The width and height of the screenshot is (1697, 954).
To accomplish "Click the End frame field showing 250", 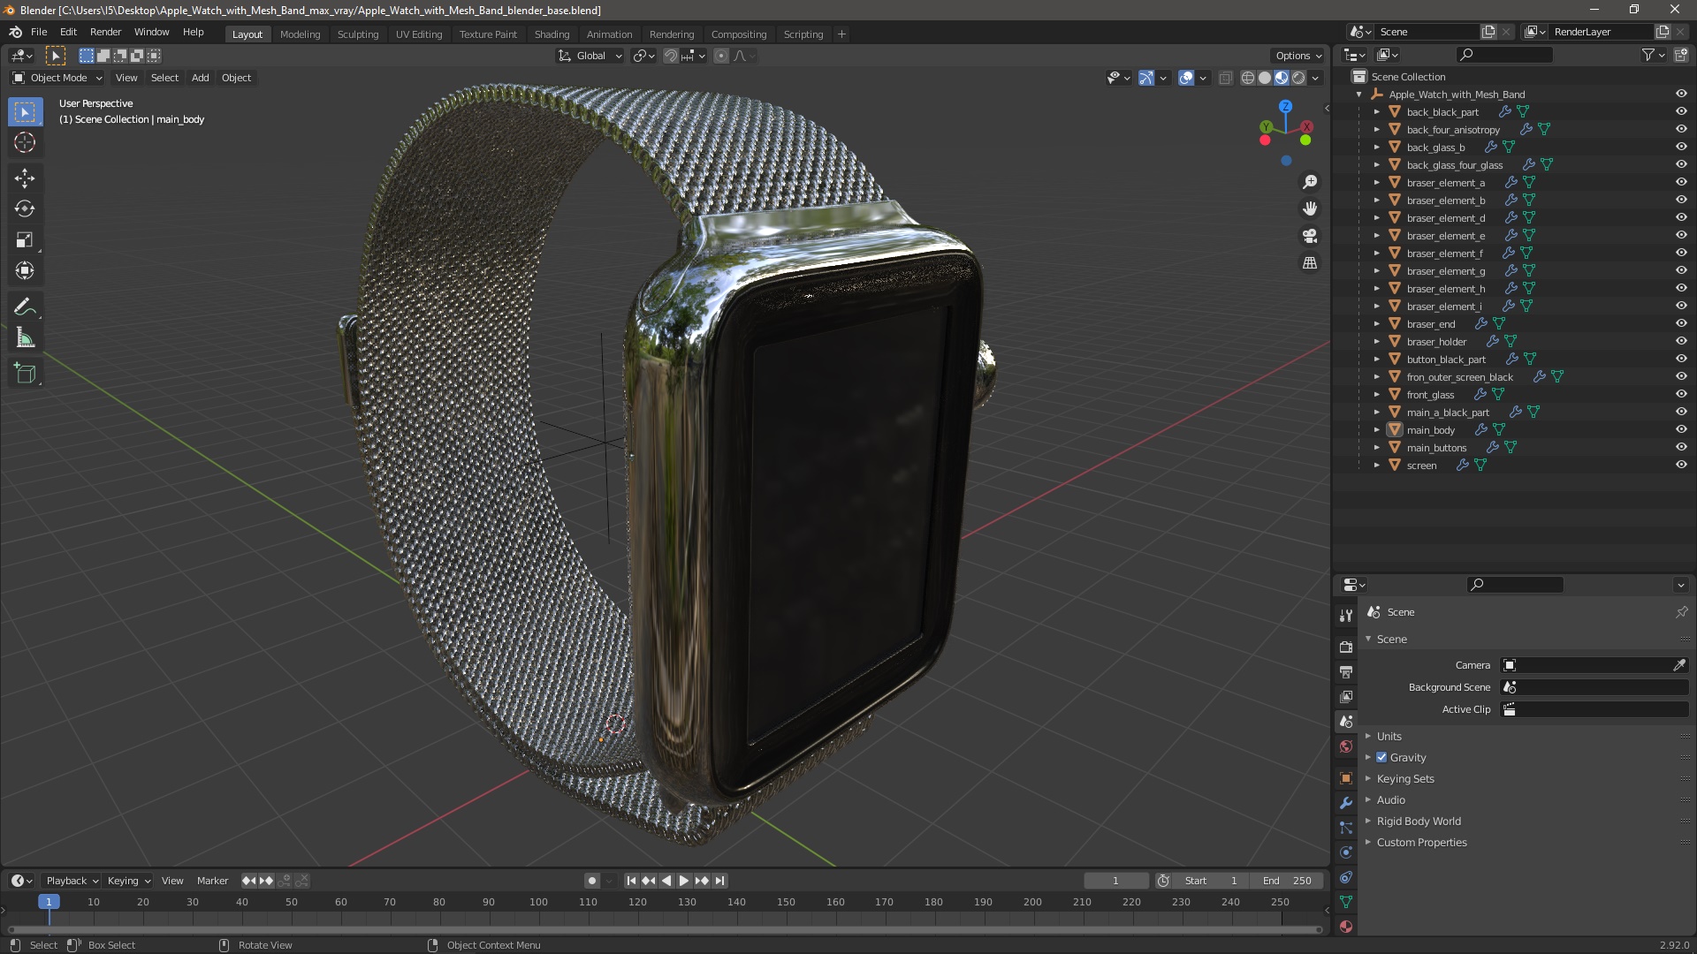I will click(x=1288, y=881).
